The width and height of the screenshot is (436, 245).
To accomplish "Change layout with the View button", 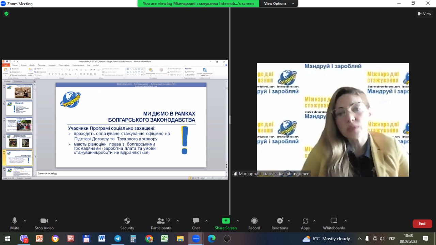I will pyautogui.click(x=424, y=14).
